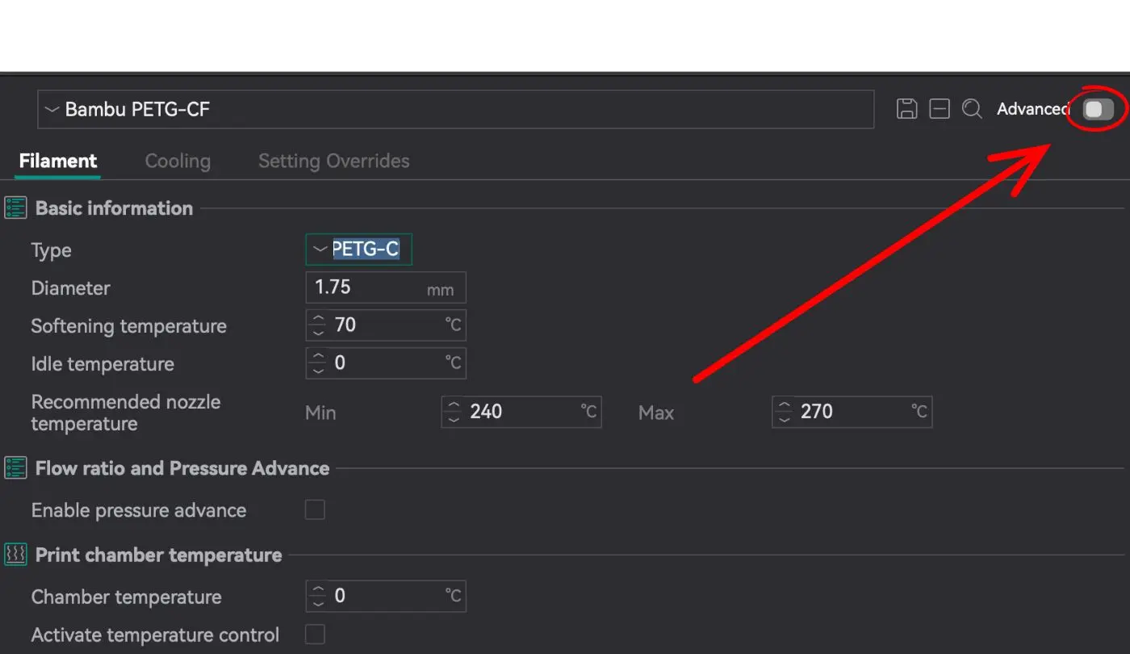Click the search magnifier icon

tap(972, 109)
